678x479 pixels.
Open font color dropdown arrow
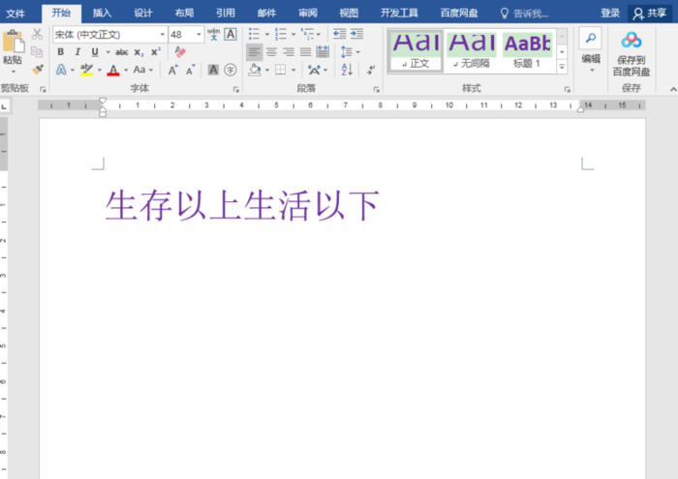(126, 70)
